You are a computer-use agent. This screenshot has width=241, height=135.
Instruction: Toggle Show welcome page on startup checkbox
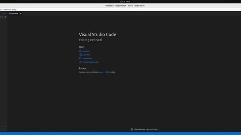coord(132,129)
